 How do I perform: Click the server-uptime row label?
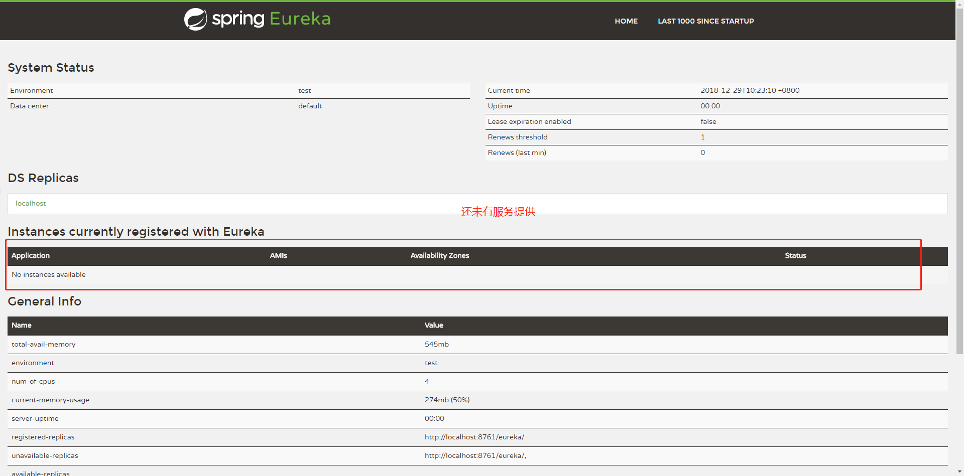35,418
